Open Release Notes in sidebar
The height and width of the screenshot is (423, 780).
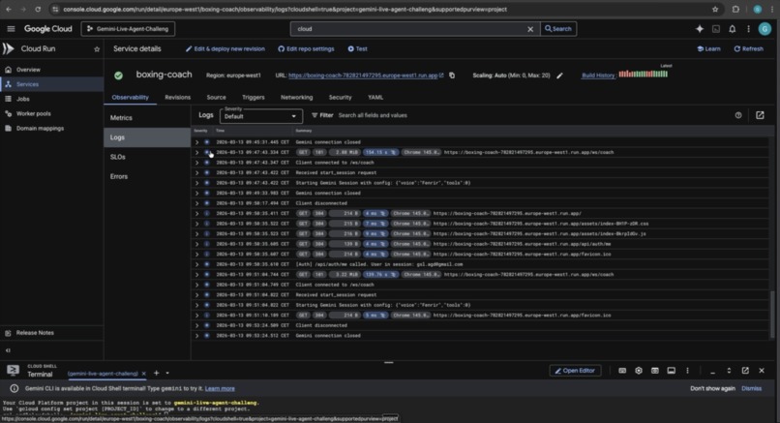pyautogui.click(x=51, y=333)
